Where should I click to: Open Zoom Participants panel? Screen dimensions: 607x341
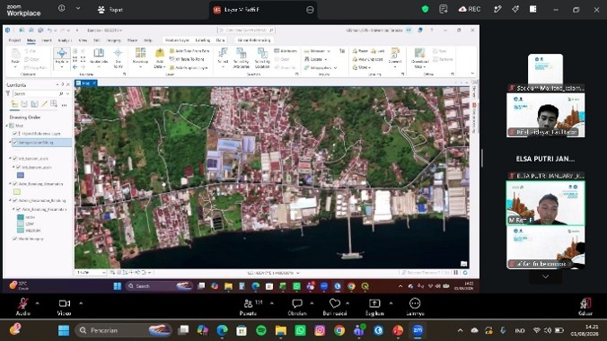[x=248, y=307]
